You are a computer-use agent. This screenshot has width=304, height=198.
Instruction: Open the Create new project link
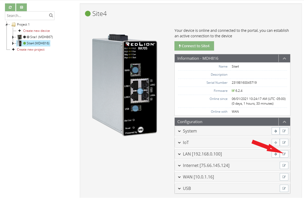(31, 50)
